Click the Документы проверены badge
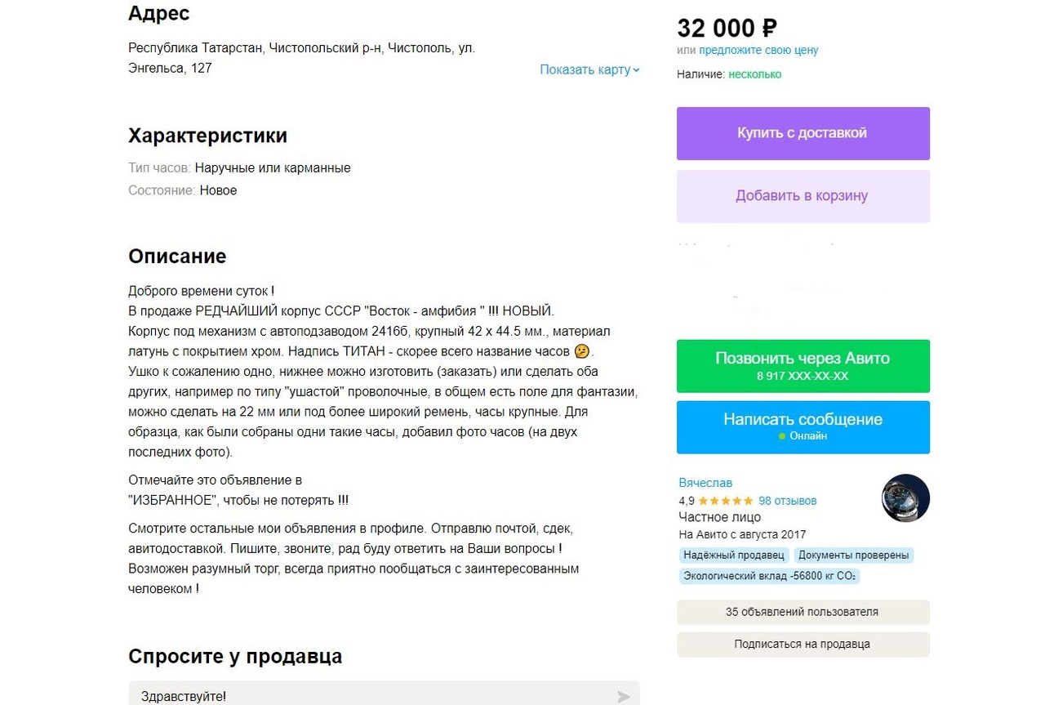Screen dimensions: 1045x705 point(852,556)
